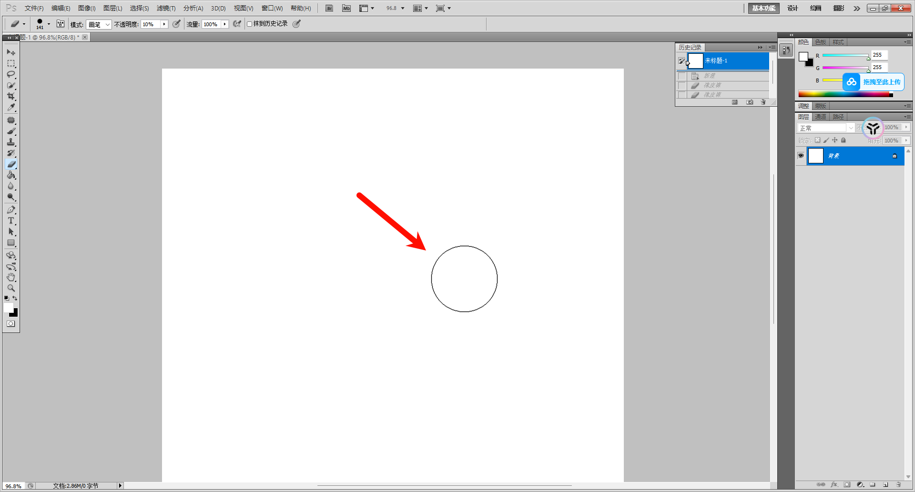This screenshot has height=492, width=915.
Task: Open opacity slider arrow next to 10%
Action: click(164, 24)
